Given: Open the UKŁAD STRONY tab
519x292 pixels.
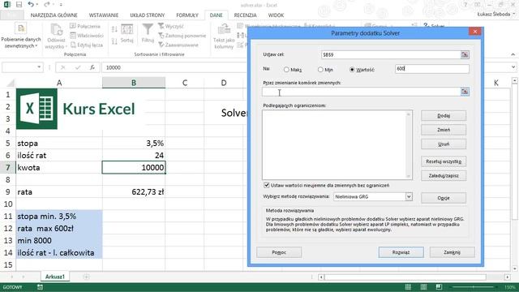Looking at the screenshot, I should click(x=148, y=15).
